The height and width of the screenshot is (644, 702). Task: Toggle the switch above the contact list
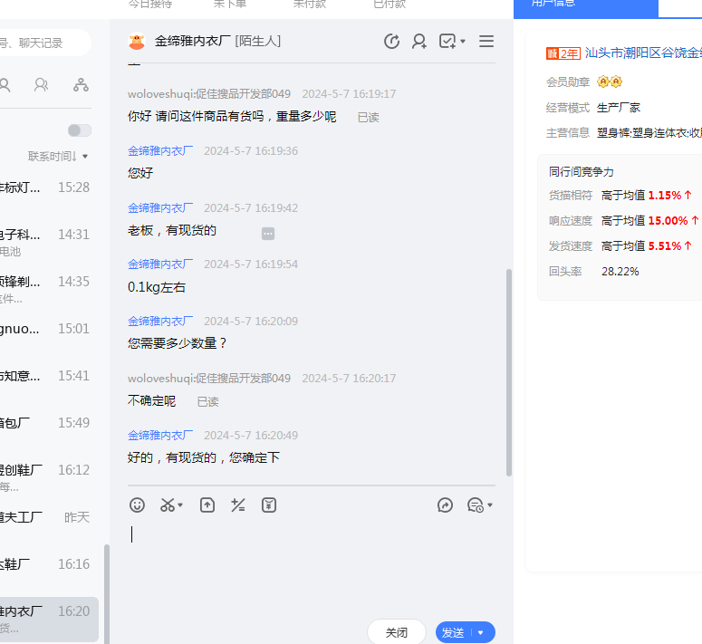[x=80, y=130]
